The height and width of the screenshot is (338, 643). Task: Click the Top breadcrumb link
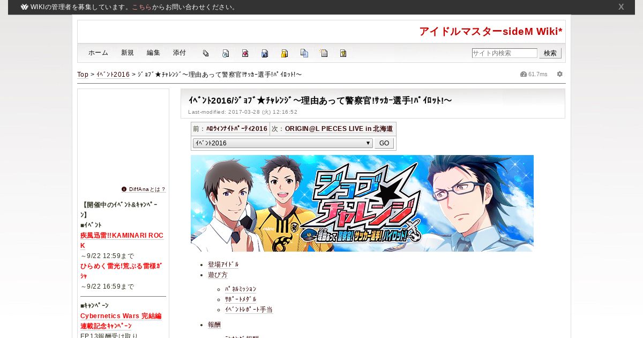click(x=83, y=75)
